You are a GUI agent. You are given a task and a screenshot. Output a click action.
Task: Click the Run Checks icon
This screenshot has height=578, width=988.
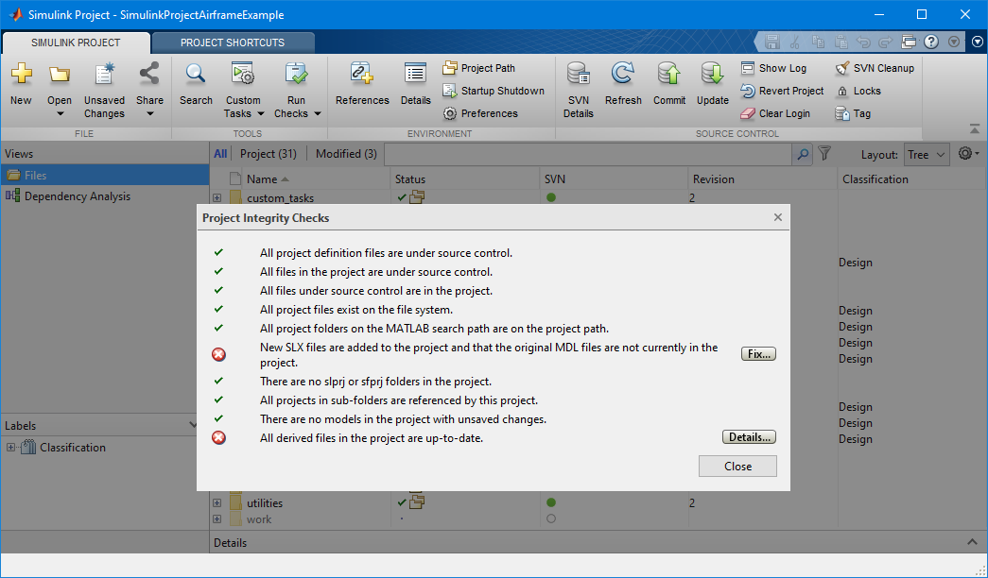[296, 75]
